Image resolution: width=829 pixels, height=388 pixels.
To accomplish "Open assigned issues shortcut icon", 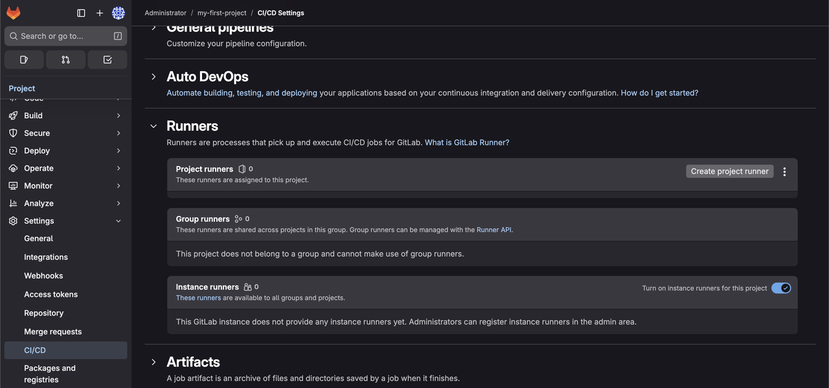I will click(x=24, y=60).
